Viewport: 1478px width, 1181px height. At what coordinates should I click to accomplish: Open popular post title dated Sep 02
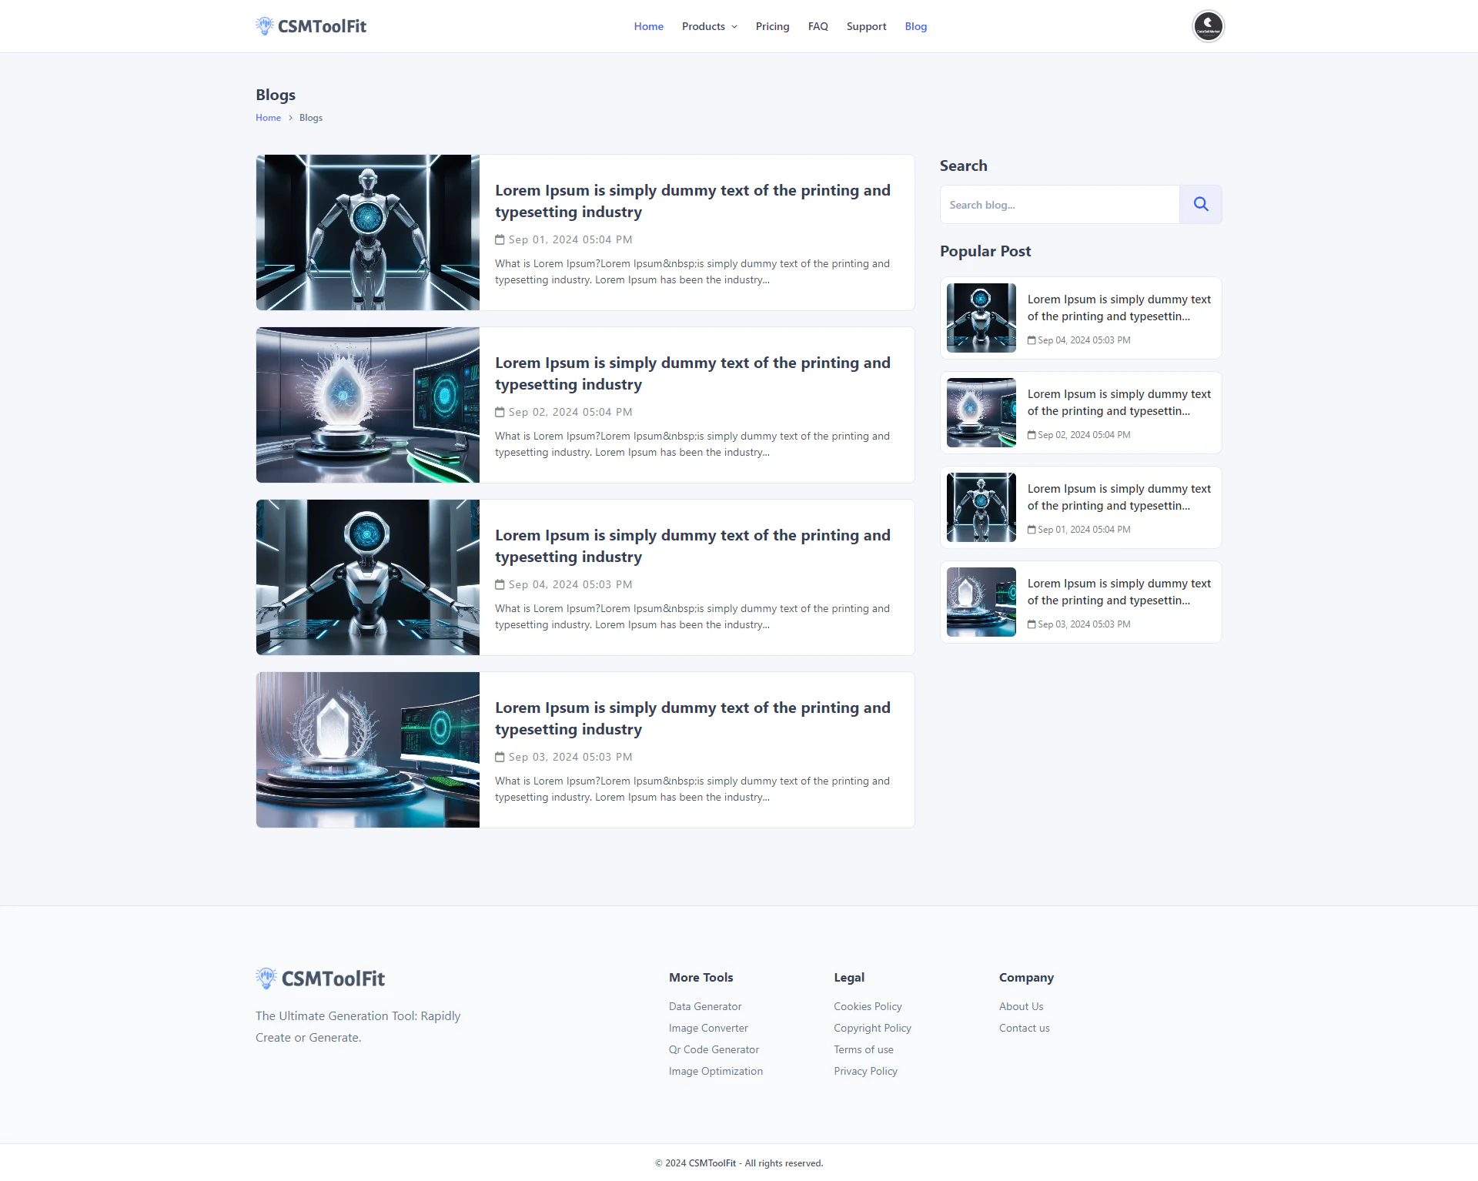(x=1119, y=403)
